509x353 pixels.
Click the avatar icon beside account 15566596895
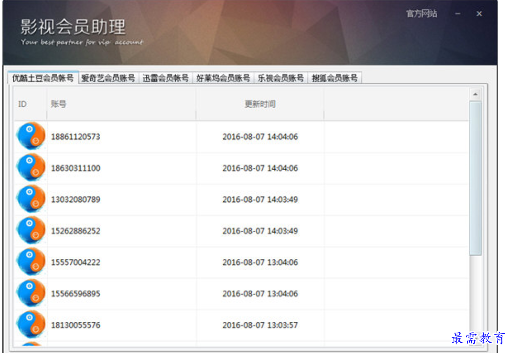point(31,293)
